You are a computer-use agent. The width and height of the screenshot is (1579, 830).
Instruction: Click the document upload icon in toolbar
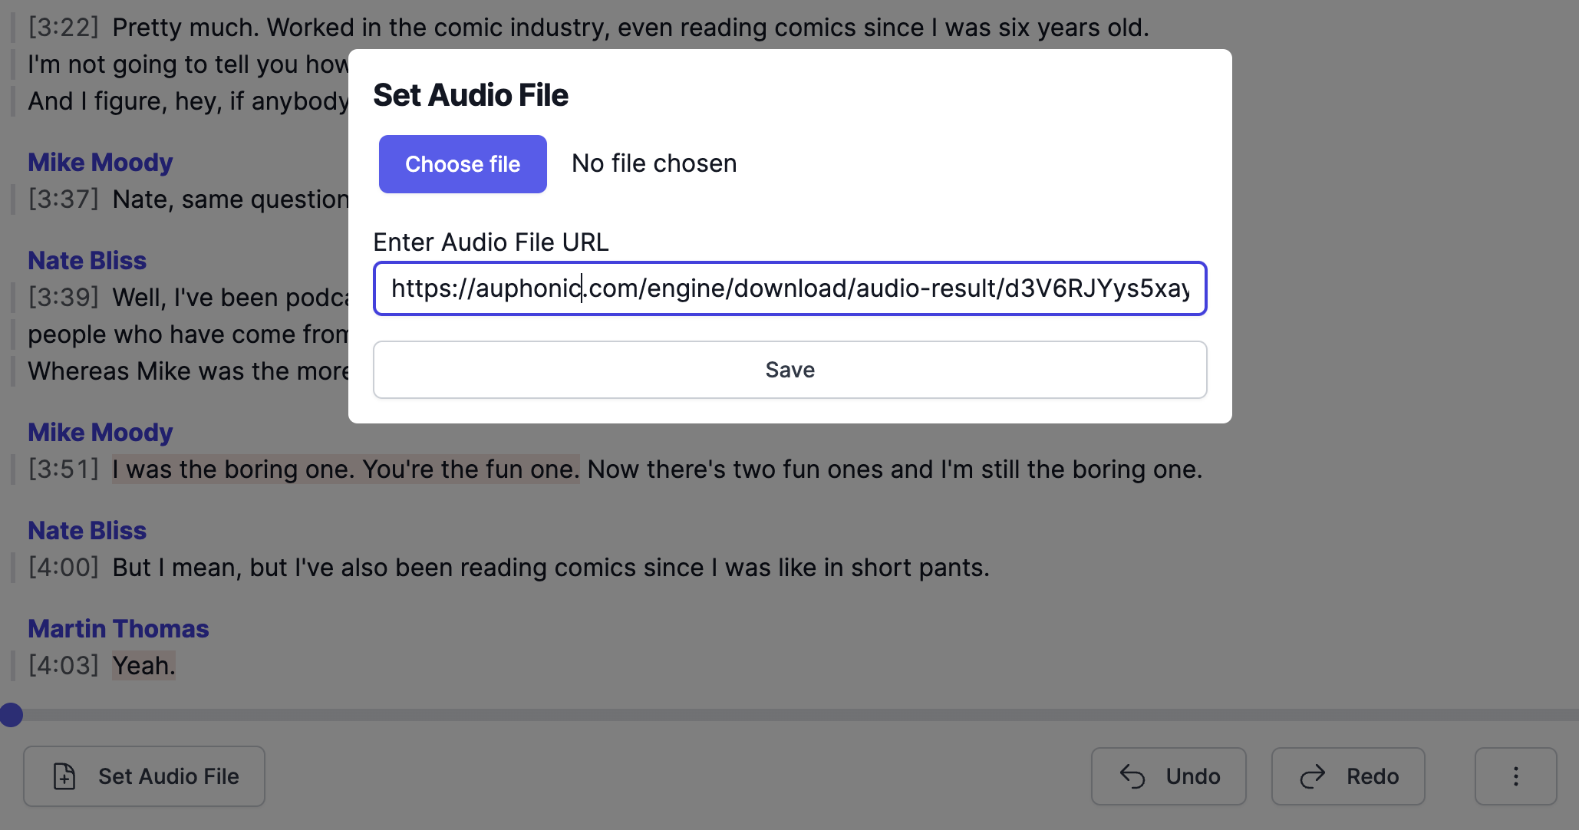[x=64, y=776]
